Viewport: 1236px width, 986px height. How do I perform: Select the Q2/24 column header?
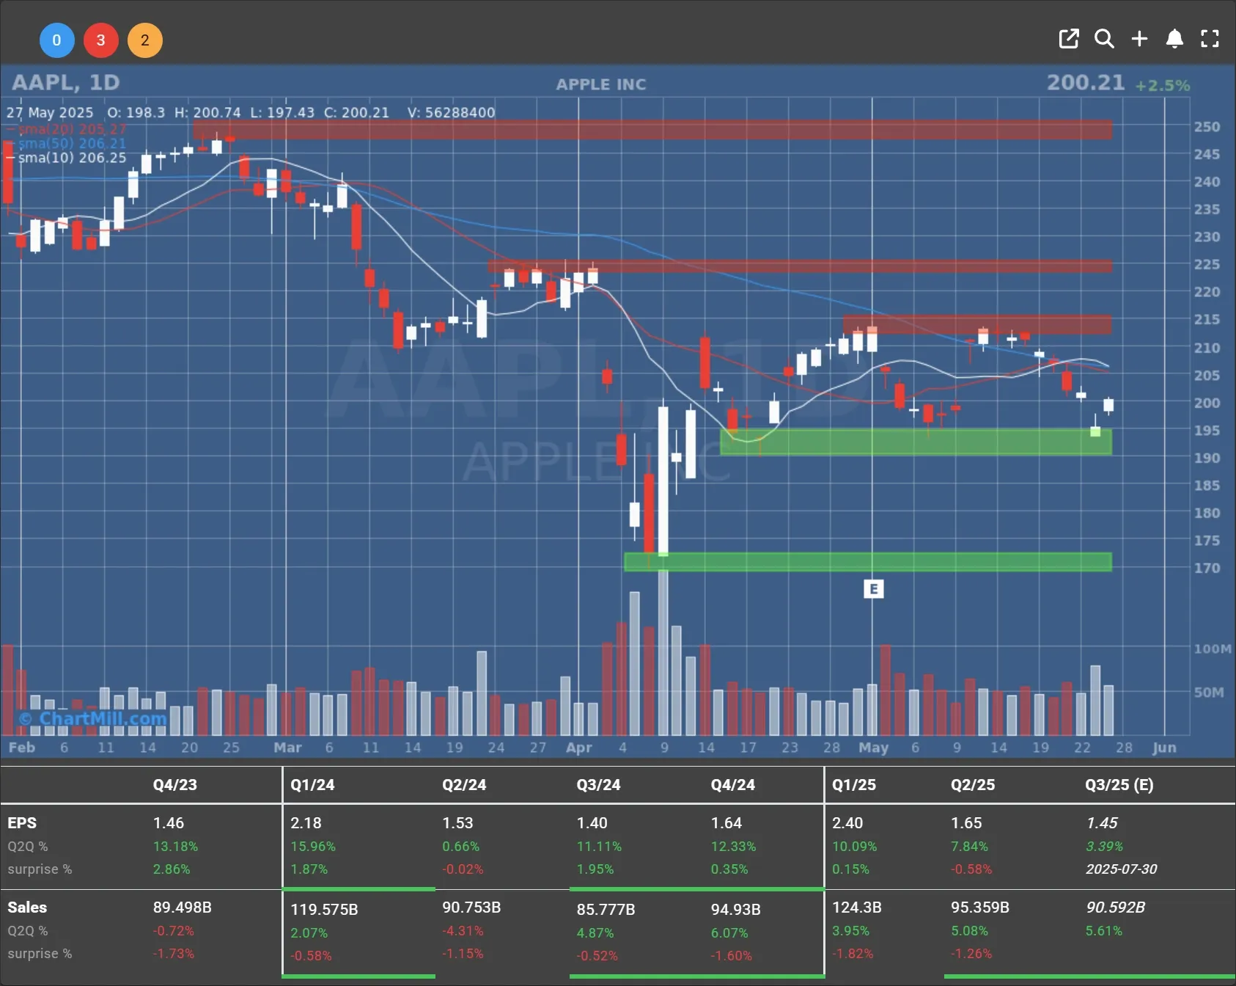click(464, 784)
